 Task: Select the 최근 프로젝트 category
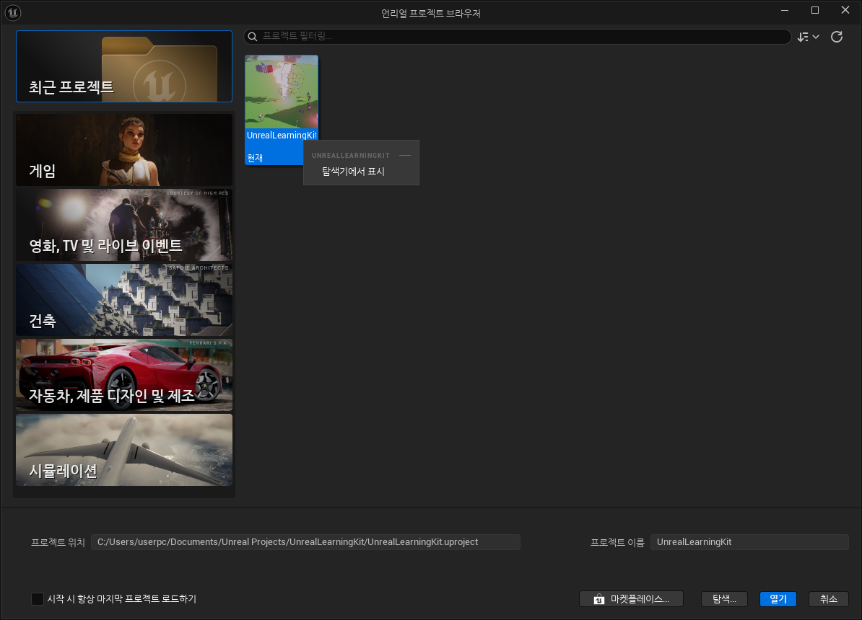pyautogui.click(x=124, y=66)
